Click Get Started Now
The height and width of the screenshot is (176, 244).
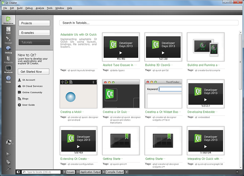[x=34, y=72]
